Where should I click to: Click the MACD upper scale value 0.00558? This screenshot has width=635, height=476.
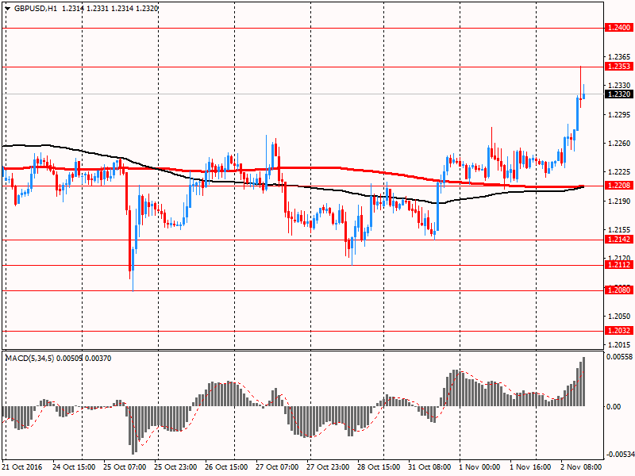619,356
